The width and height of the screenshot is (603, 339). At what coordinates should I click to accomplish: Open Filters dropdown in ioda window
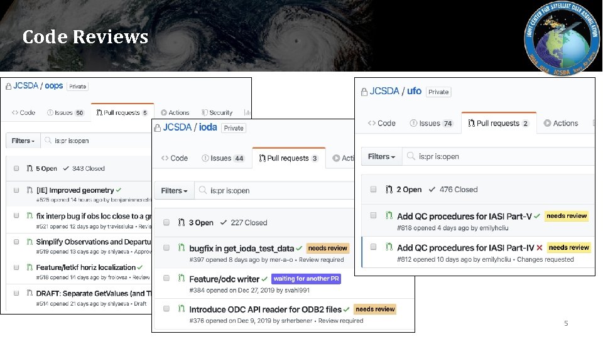(174, 191)
